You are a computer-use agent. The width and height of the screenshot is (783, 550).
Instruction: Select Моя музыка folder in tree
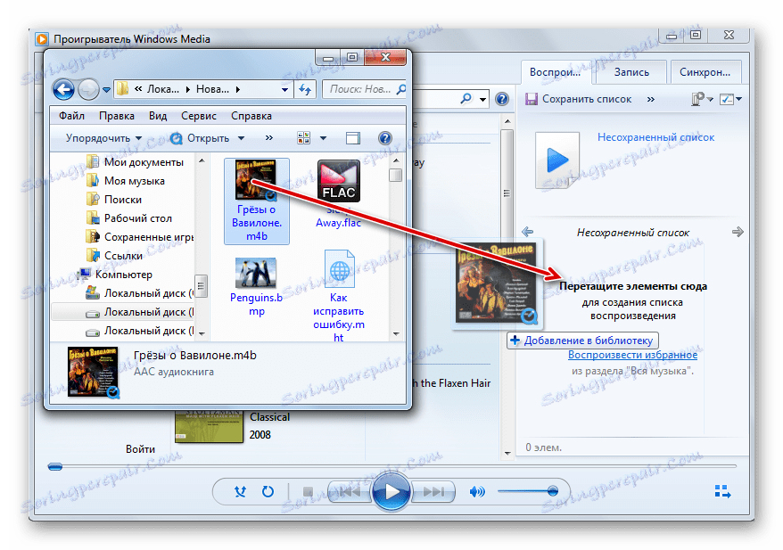click(126, 181)
